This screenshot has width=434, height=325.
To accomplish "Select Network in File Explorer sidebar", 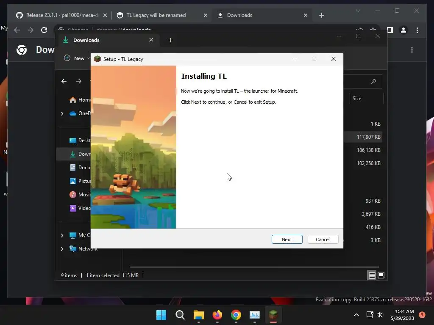I will pyautogui.click(x=83, y=249).
